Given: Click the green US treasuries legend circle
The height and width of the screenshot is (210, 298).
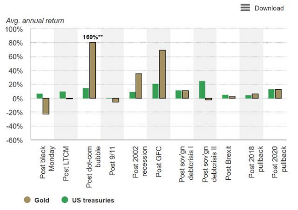Looking at the screenshot, I should point(65,200).
